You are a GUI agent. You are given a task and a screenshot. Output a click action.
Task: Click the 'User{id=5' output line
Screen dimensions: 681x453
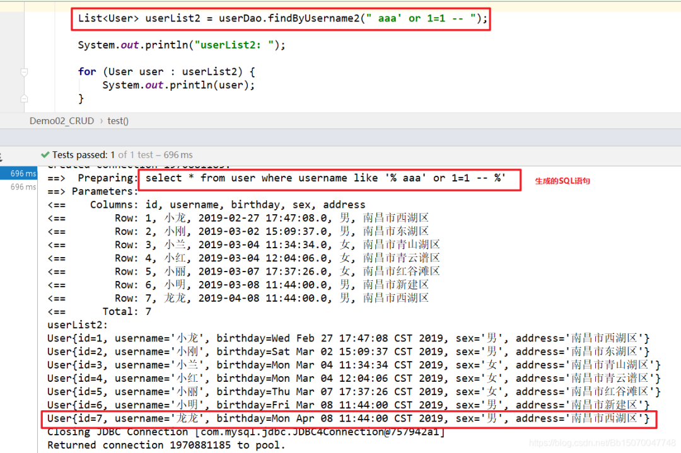point(354,393)
